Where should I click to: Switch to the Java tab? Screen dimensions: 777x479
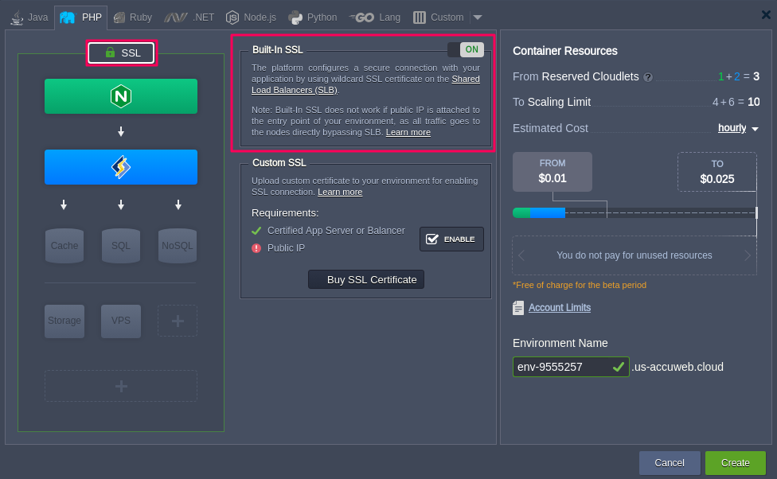(29, 18)
